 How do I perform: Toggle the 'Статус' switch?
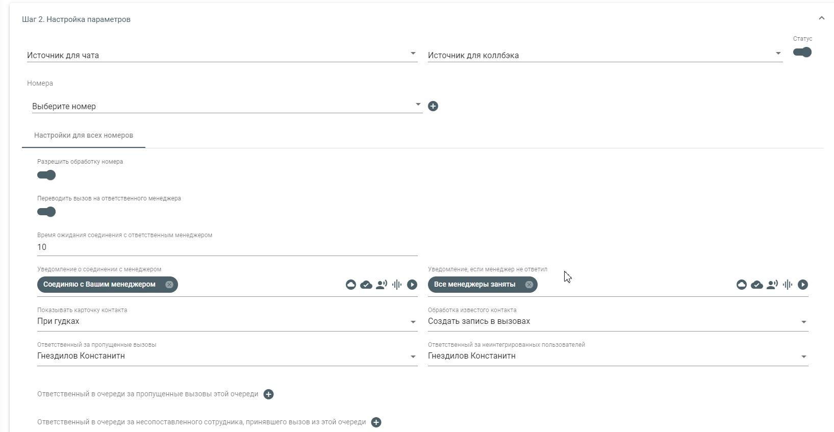pos(802,52)
